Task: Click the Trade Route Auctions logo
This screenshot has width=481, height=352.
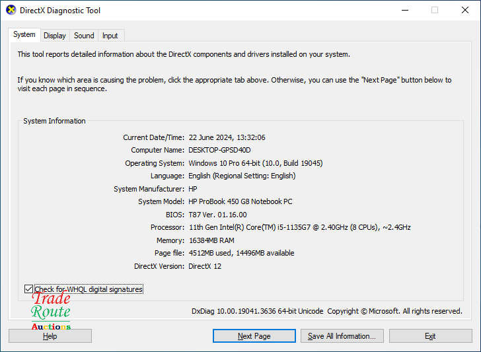Action: point(51,311)
